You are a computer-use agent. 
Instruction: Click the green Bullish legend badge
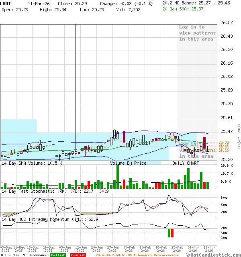point(58,255)
